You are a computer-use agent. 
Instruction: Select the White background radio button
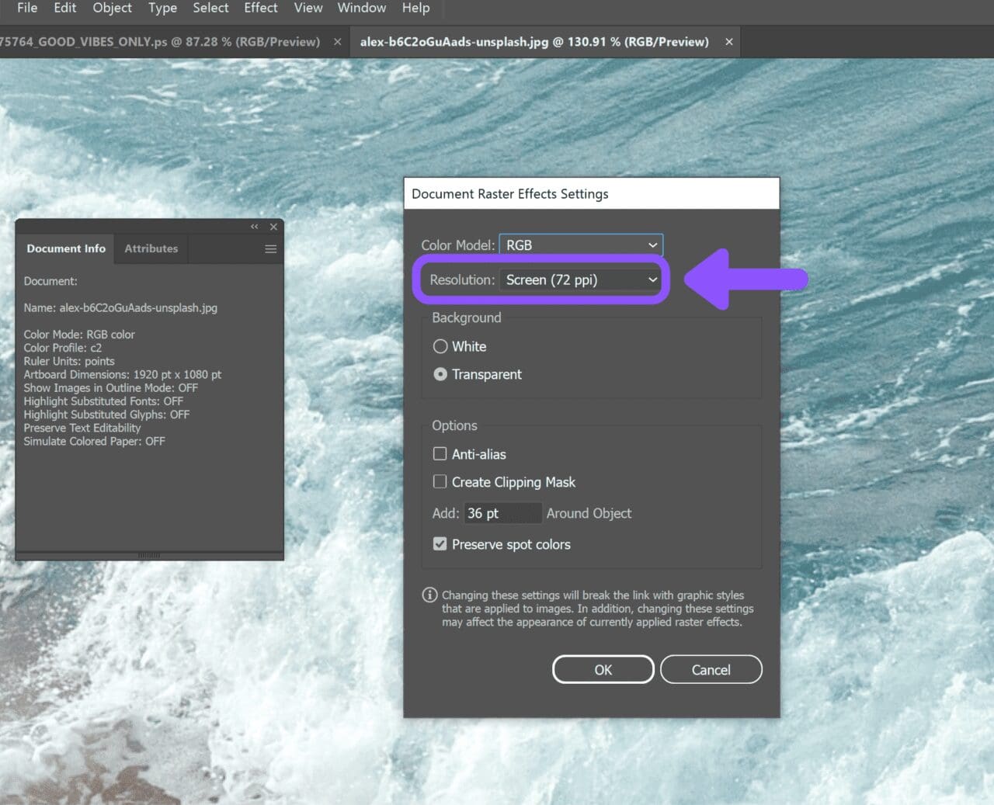pos(440,346)
